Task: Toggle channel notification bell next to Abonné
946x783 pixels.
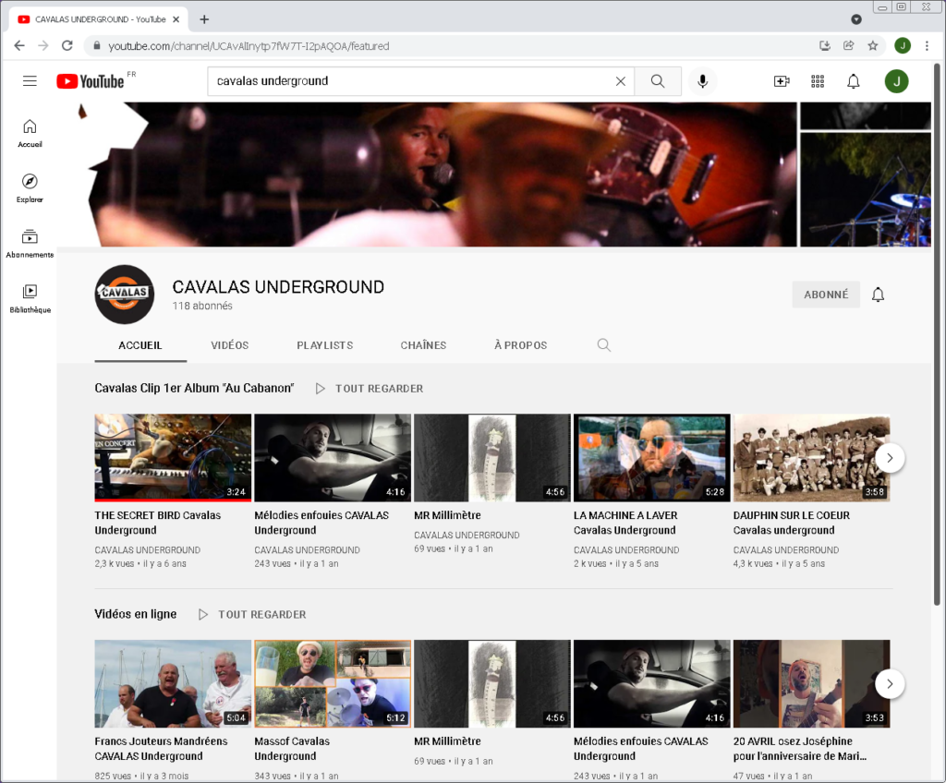Action: click(878, 295)
